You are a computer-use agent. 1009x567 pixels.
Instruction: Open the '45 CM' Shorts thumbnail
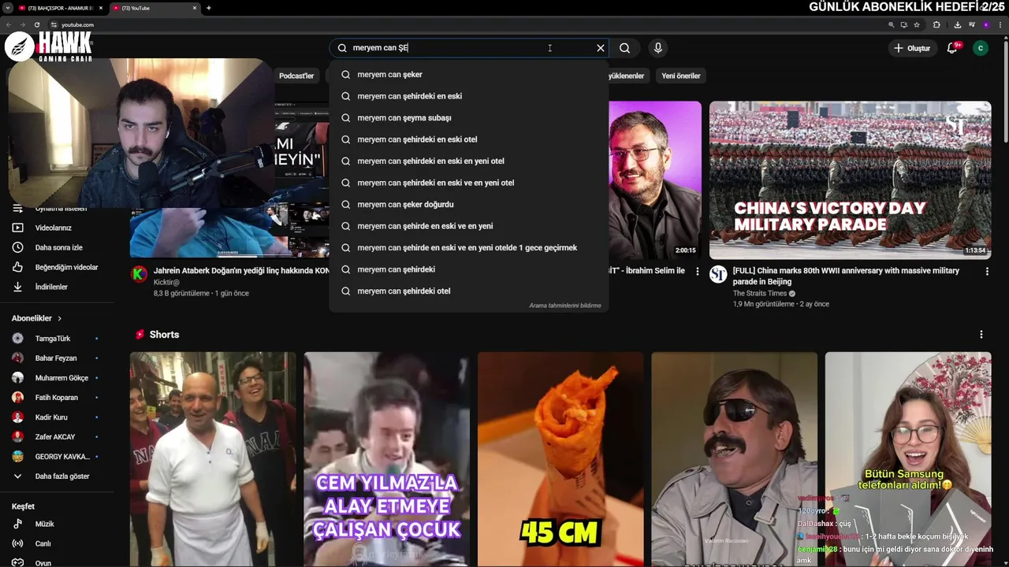tap(560, 459)
